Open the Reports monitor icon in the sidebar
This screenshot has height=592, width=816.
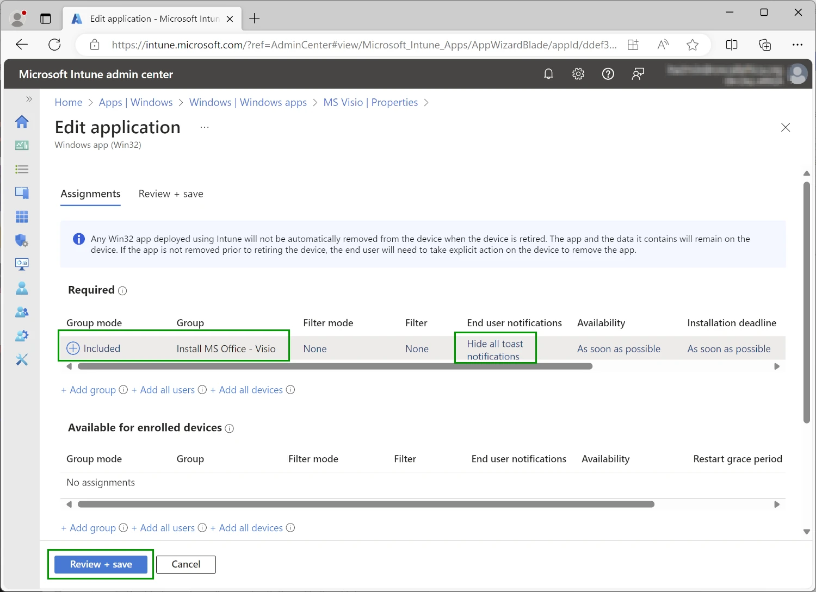(x=22, y=264)
